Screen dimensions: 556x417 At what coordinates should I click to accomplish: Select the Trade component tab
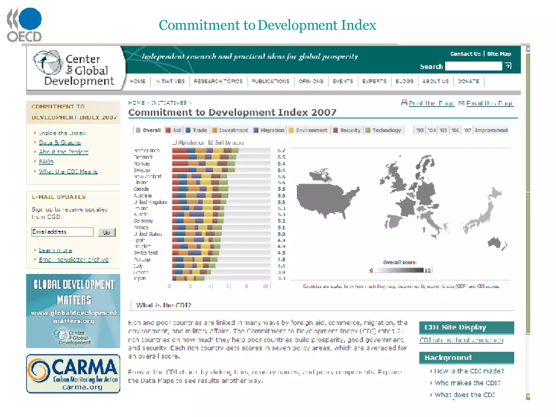coord(196,130)
